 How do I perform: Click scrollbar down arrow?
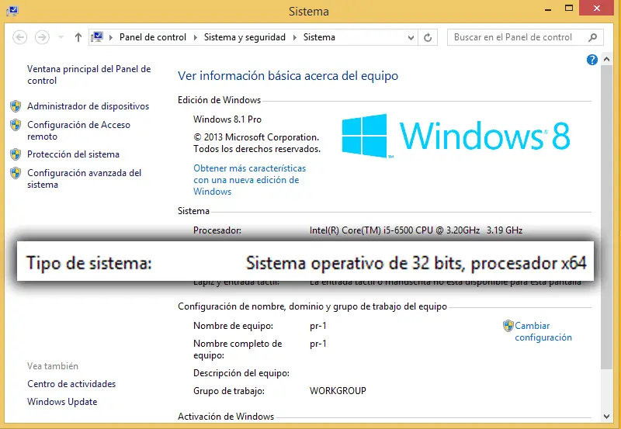[606, 417]
